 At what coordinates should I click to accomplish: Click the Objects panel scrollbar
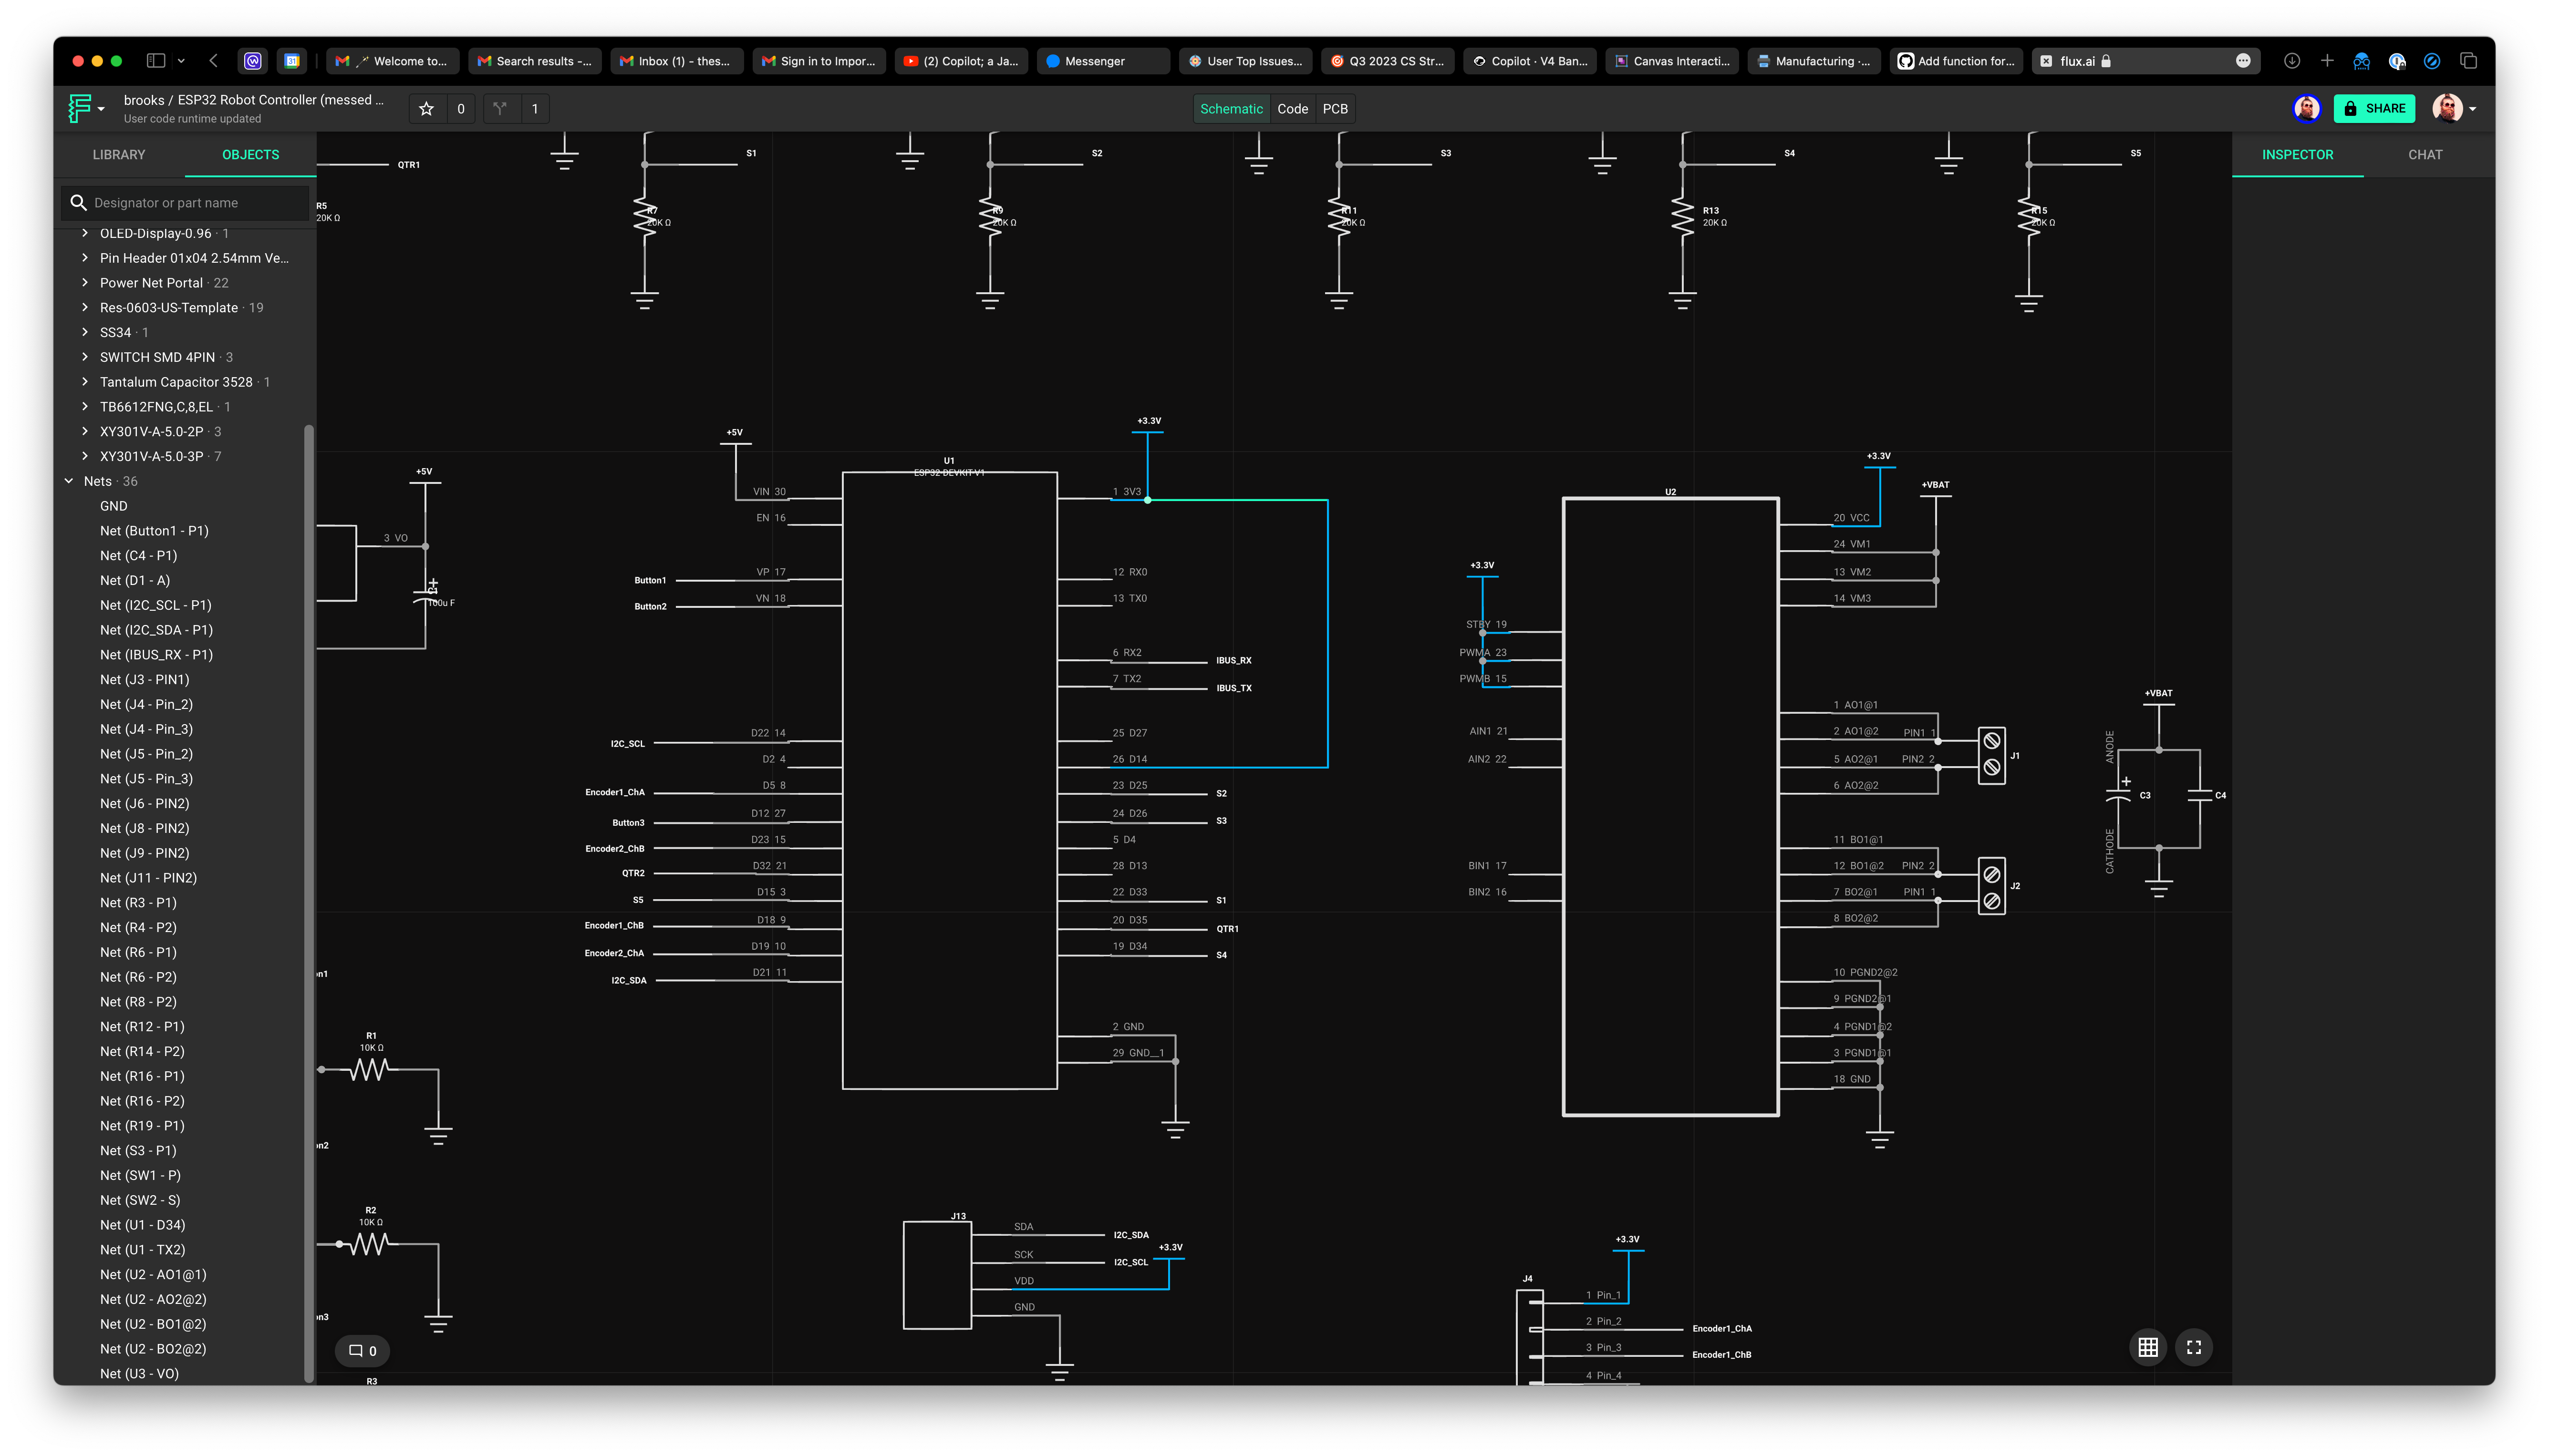pyautogui.click(x=309, y=903)
